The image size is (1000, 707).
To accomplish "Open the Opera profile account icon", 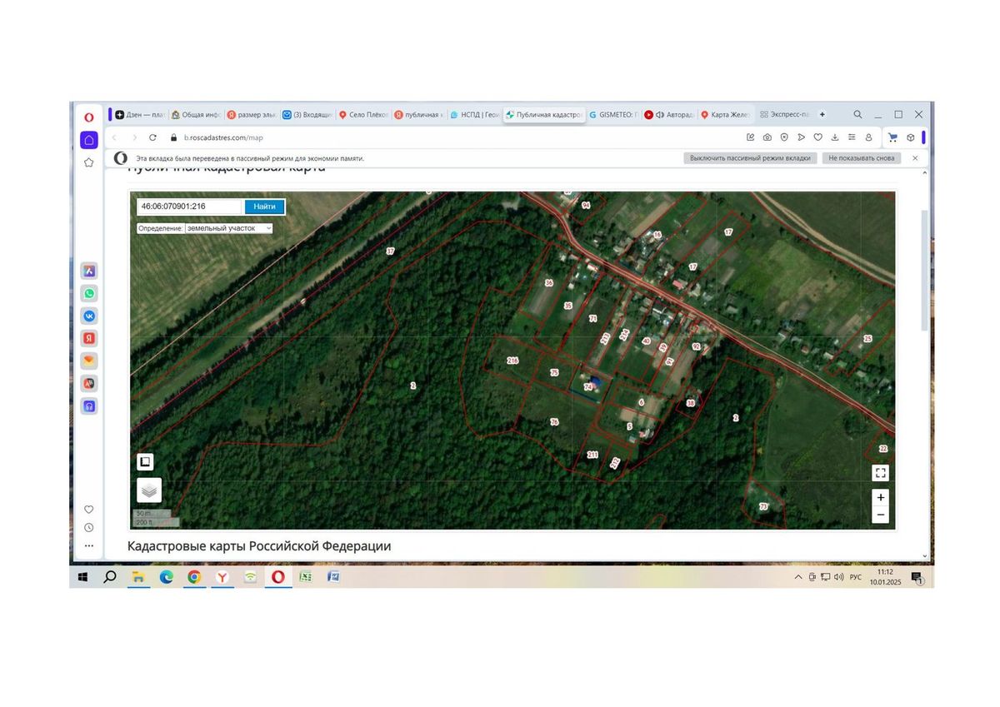I will pyautogui.click(x=868, y=137).
